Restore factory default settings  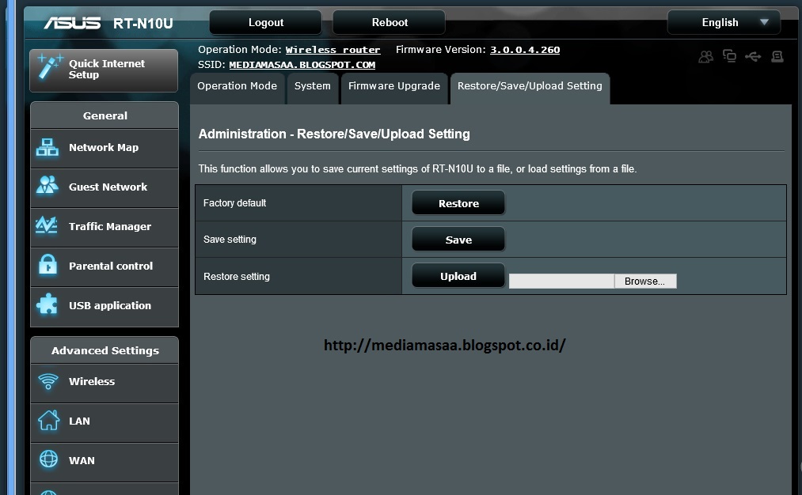coord(458,203)
